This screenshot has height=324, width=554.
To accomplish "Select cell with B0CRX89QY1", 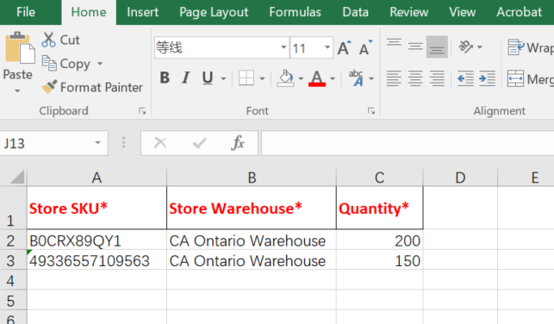I will 96,240.
